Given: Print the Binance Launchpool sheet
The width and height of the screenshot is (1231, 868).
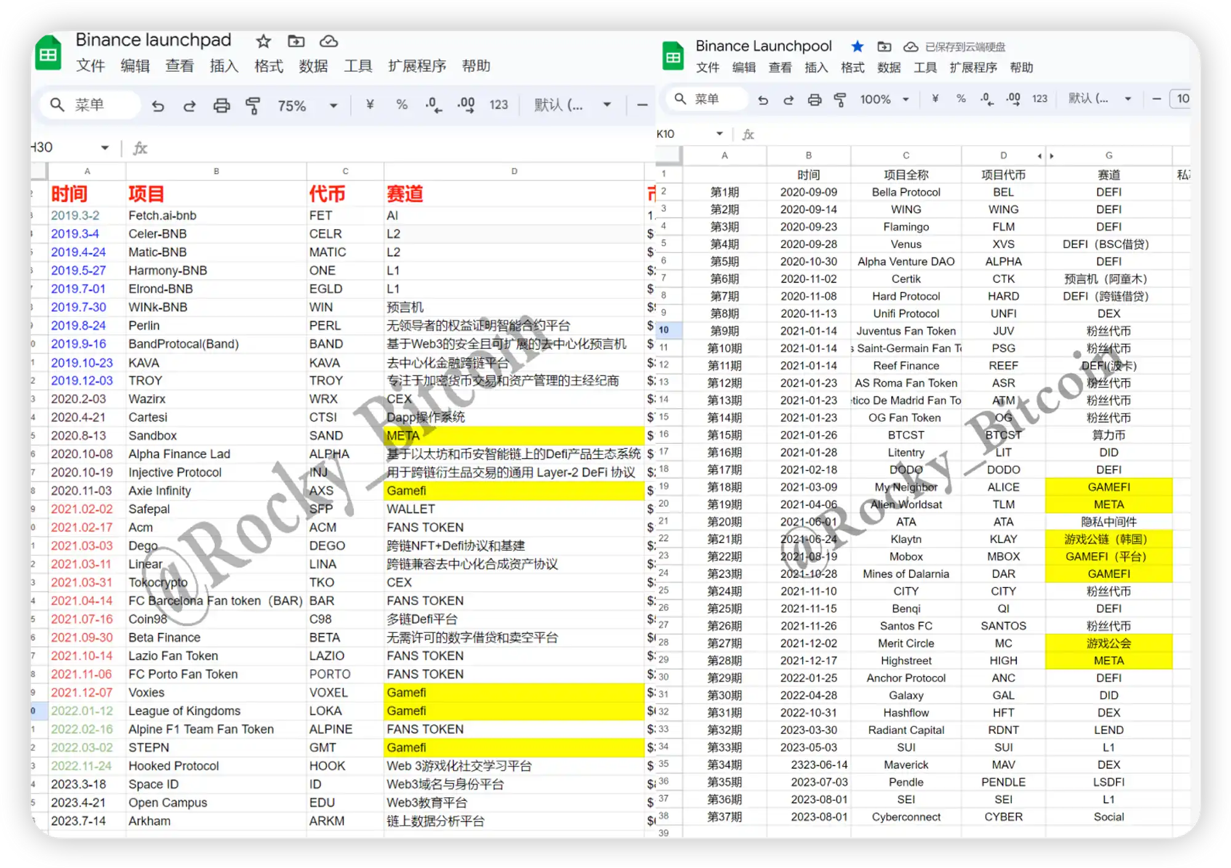Looking at the screenshot, I should pos(814,99).
